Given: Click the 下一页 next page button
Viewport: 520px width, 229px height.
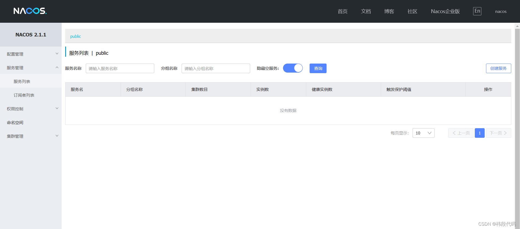Looking at the screenshot, I should coord(499,133).
